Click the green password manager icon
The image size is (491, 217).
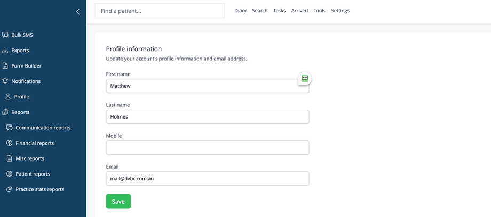point(305,78)
